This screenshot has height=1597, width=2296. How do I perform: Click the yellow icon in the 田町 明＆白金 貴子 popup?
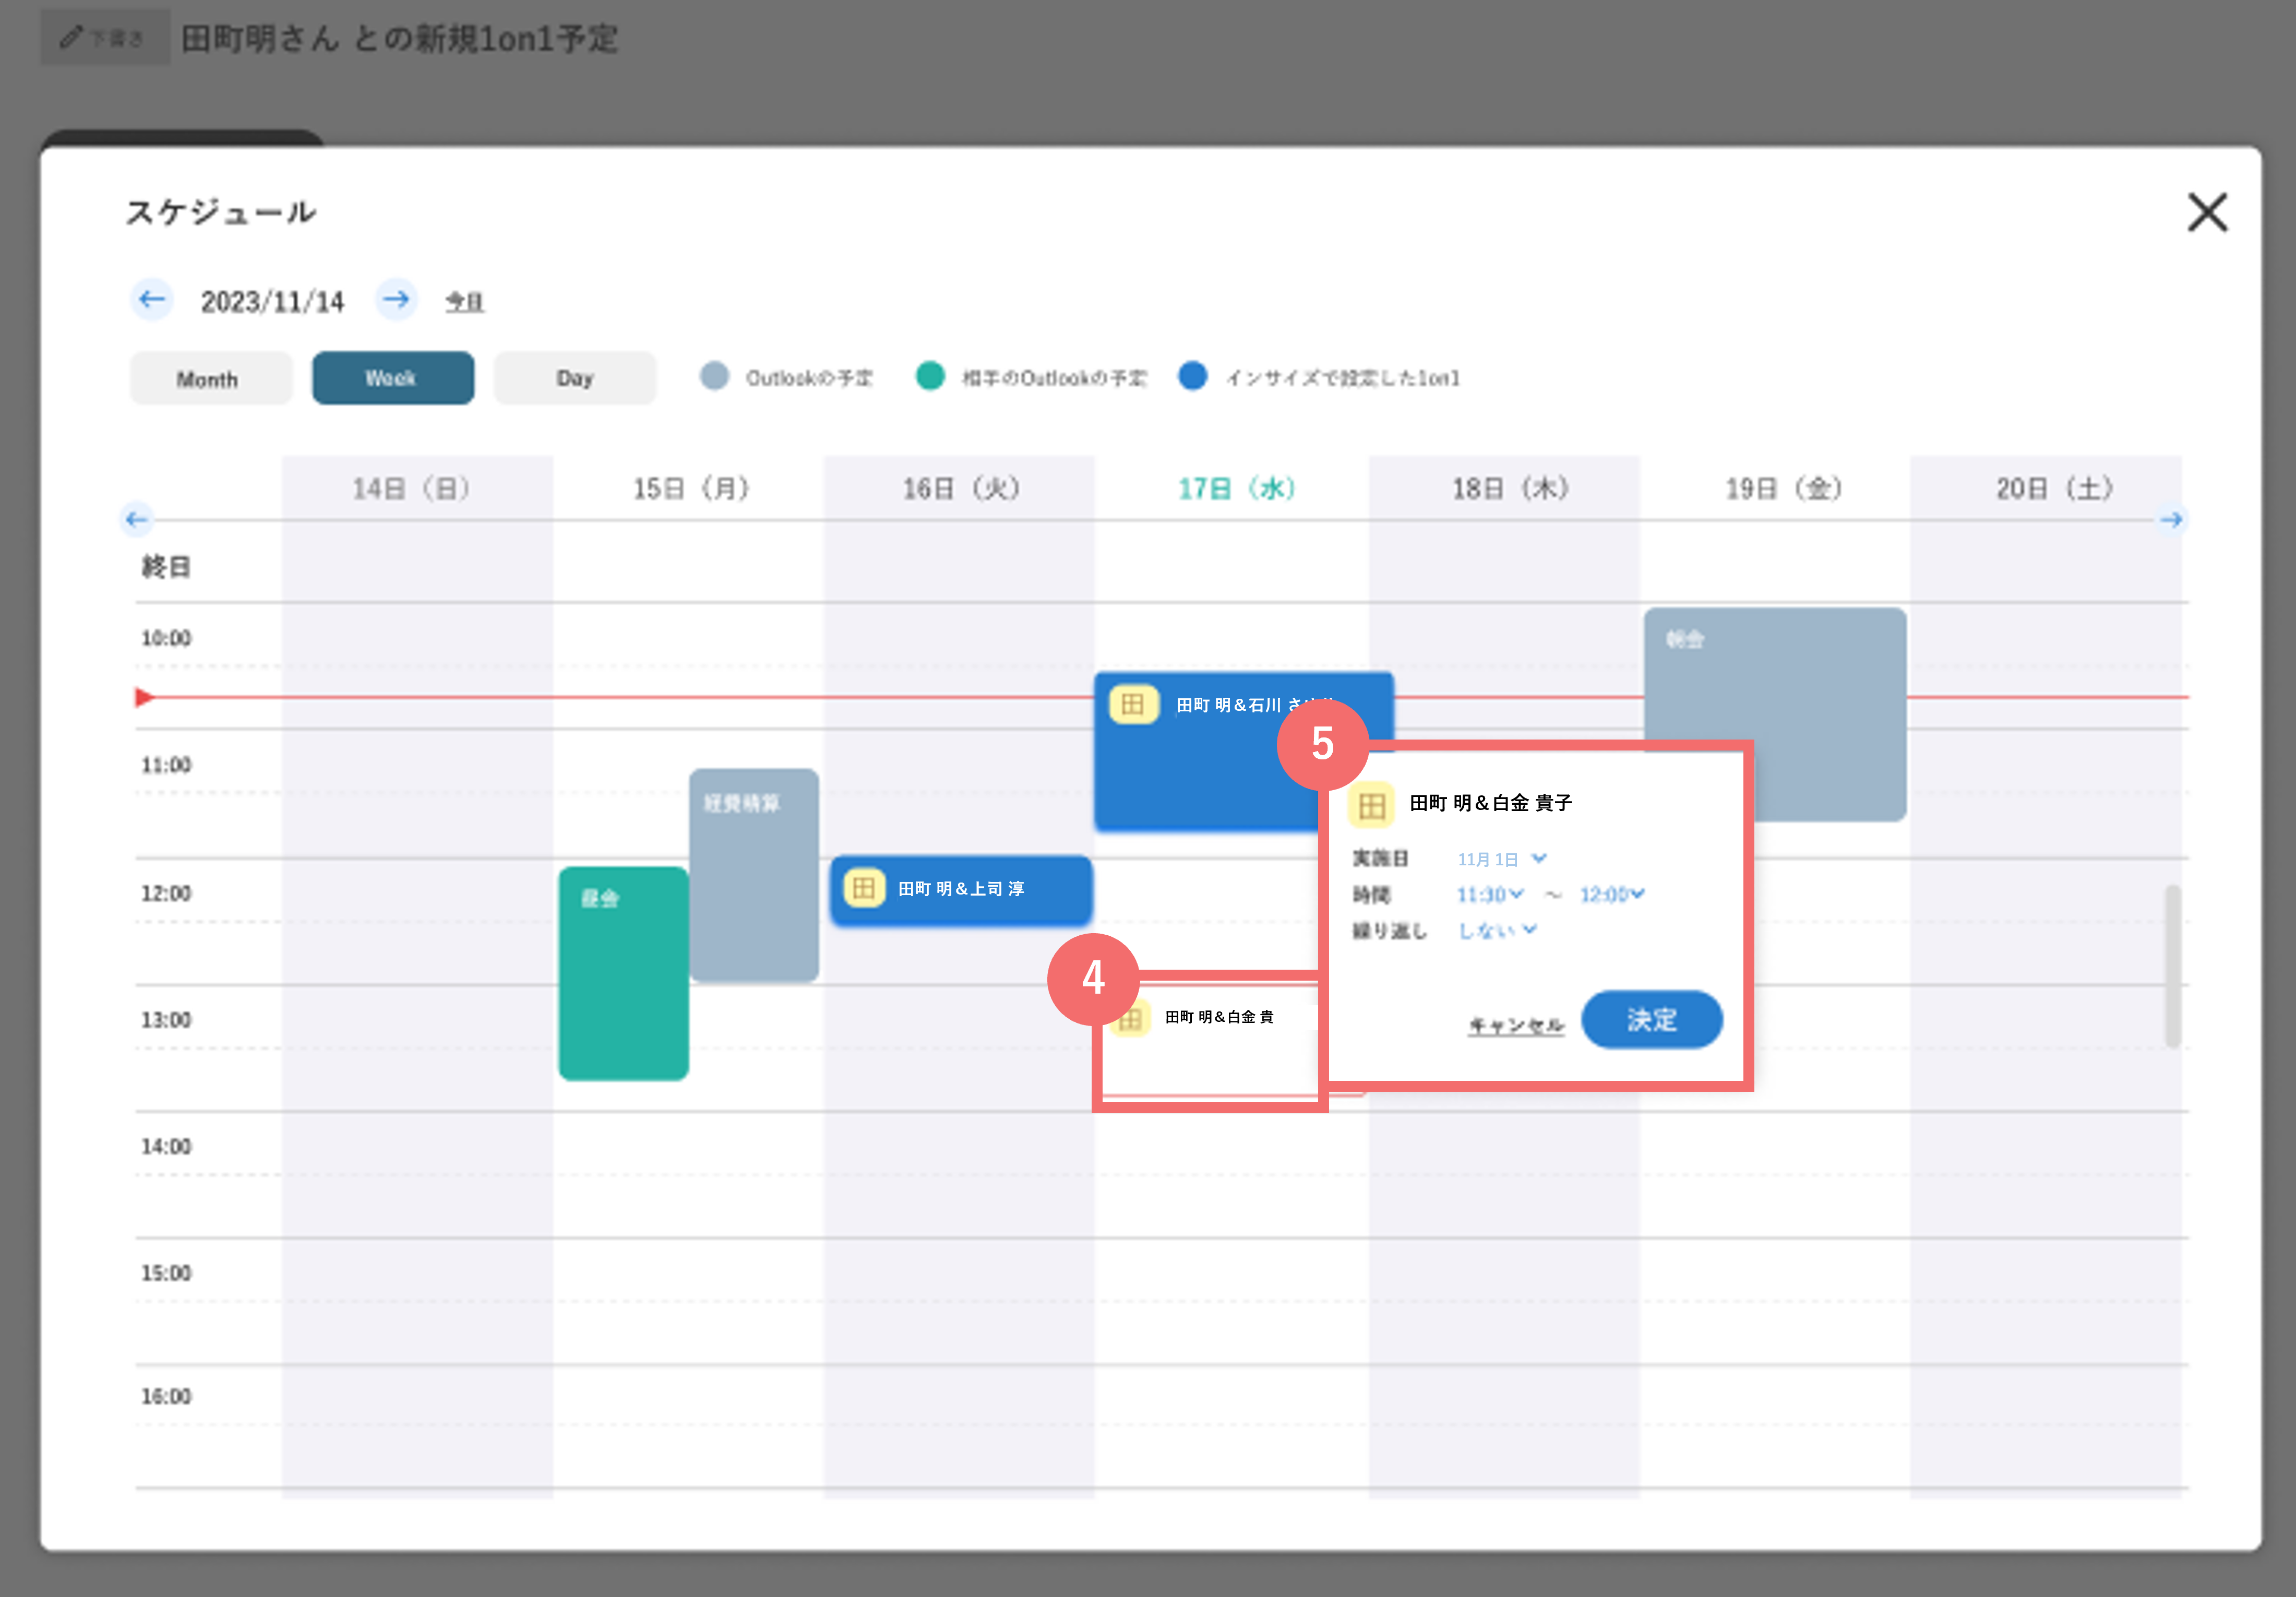(1371, 805)
